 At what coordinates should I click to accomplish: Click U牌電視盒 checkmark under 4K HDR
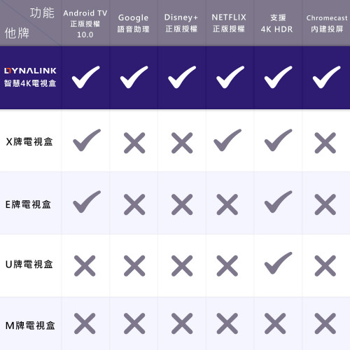coord(278,263)
